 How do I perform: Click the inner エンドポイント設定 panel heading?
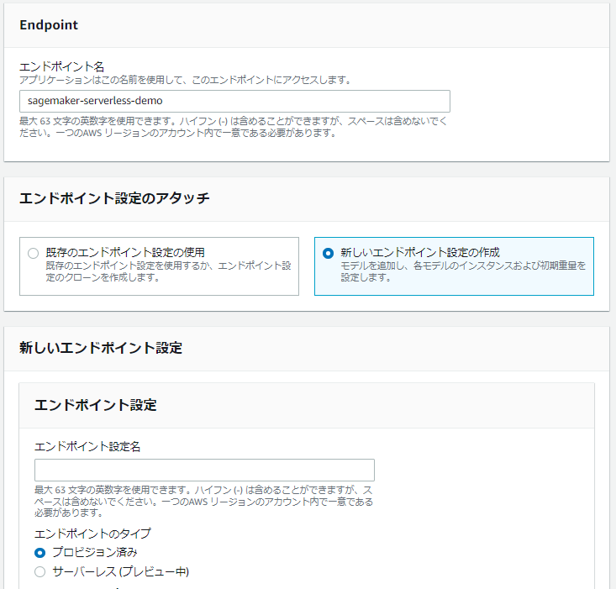point(95,404)
